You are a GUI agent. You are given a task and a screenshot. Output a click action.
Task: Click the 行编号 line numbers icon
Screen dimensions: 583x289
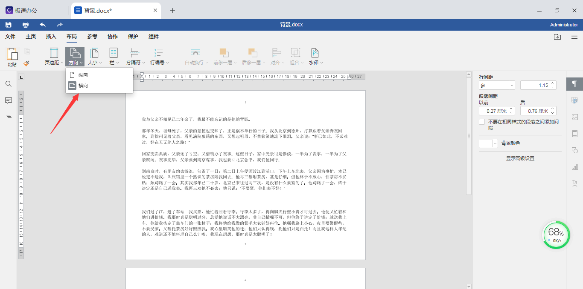[x=158, y=53]
